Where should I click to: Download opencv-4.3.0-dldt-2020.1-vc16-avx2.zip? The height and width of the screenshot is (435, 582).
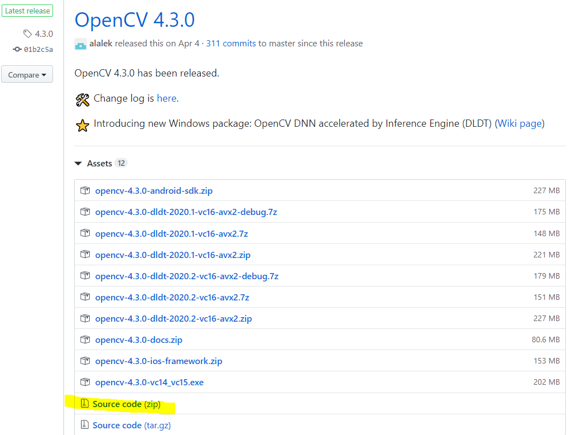pos(172,255)
